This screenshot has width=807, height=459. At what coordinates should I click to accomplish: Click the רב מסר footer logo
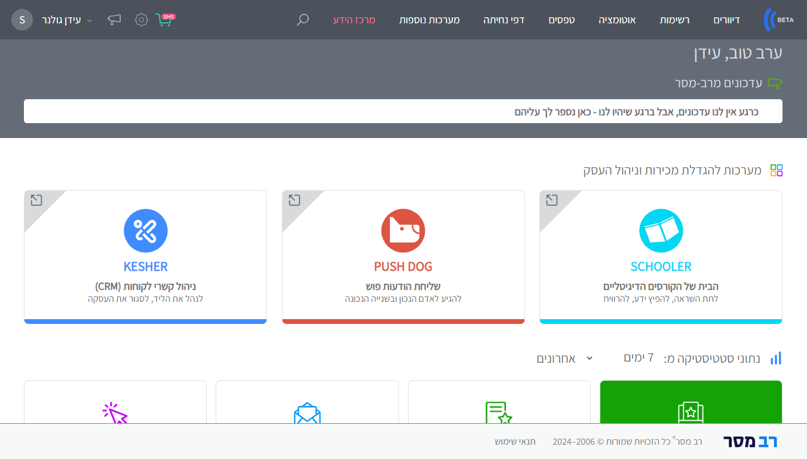click(x=750, y=442)
